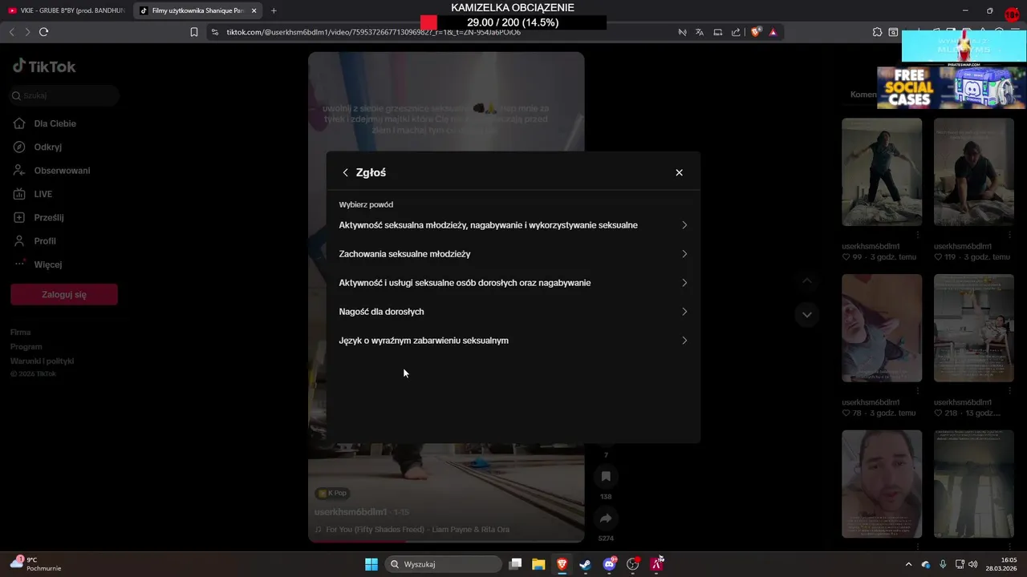Open browser translate icon in address bar
The width and height of the screenshot is (1027, 577).
700,32
